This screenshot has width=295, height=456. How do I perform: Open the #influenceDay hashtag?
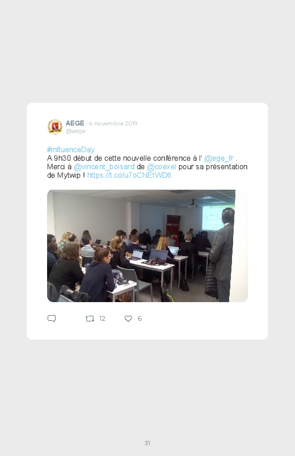point(70,150)
